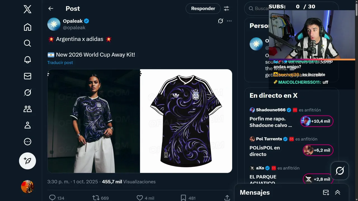Open the post's three-dot more menu
This screenshot has height=201, width=358.
[x=229, y=21]
